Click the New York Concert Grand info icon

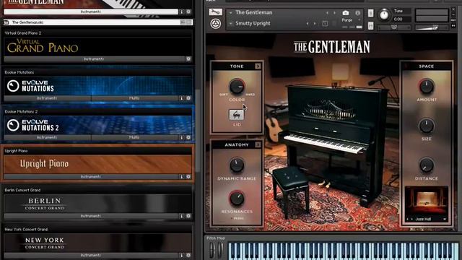(181, 255)
